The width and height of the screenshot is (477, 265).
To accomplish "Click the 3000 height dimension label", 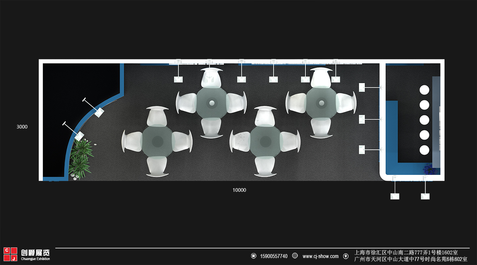I will click(22, 127).
